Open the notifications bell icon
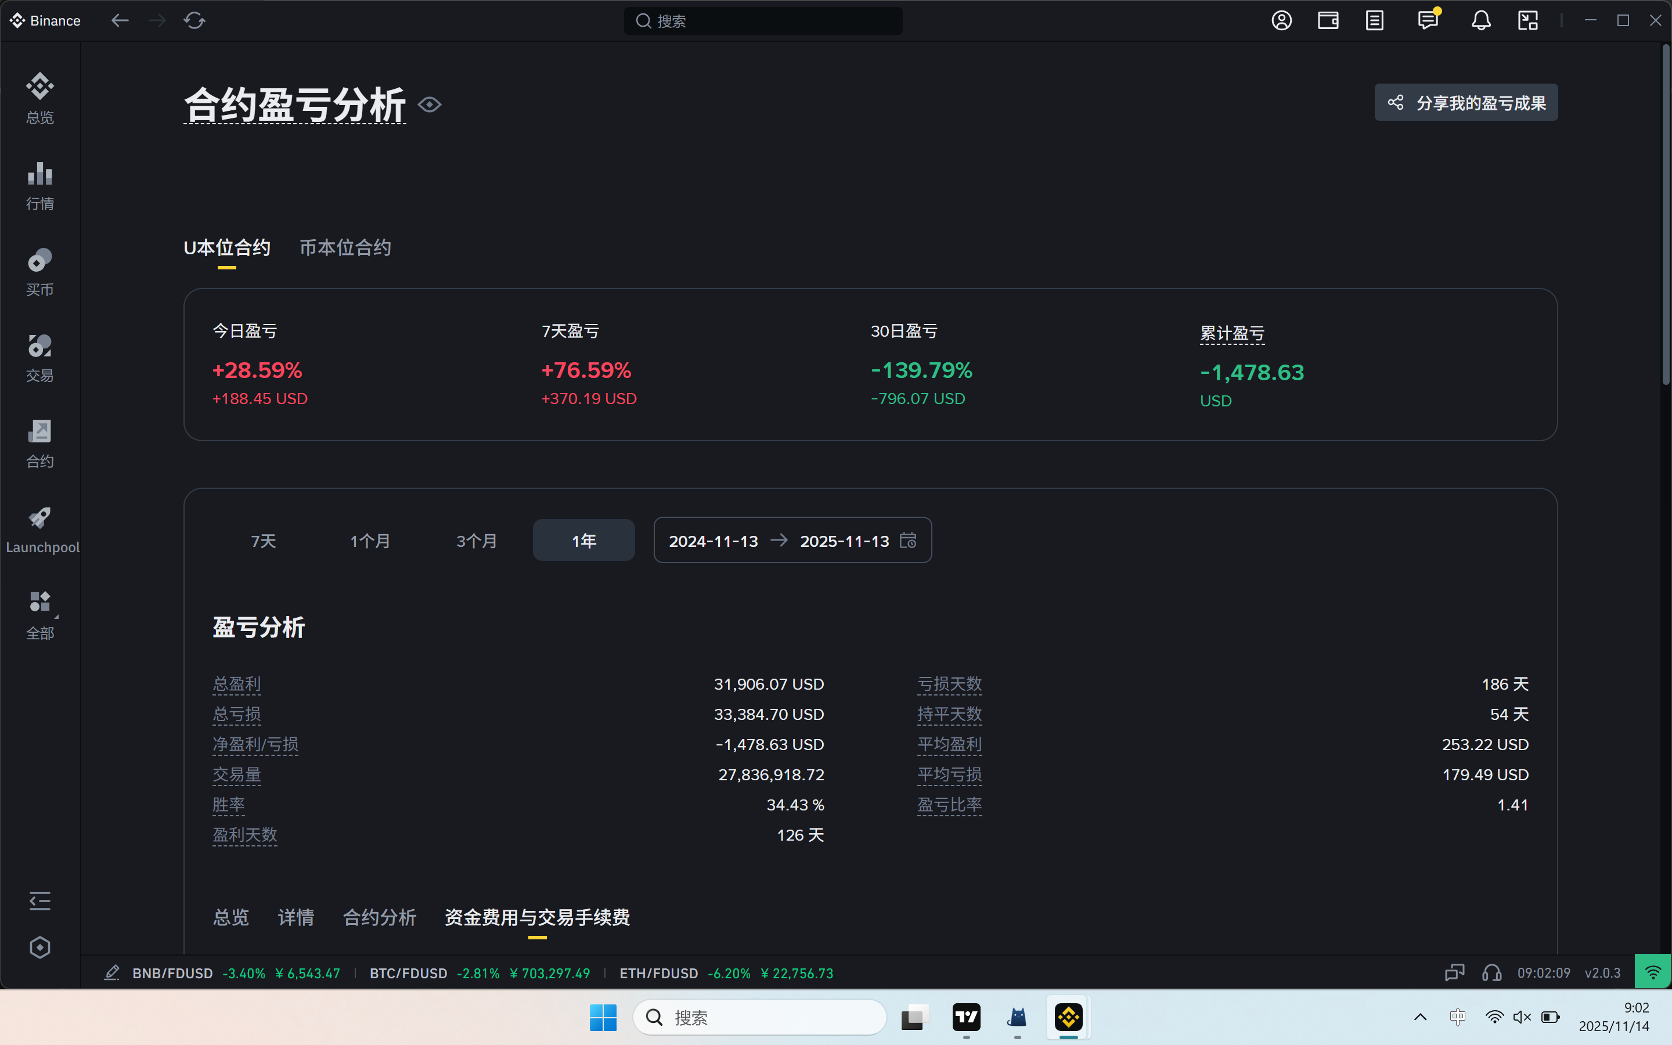The image size is (1672, 1045). click(x=1480, y=21)
